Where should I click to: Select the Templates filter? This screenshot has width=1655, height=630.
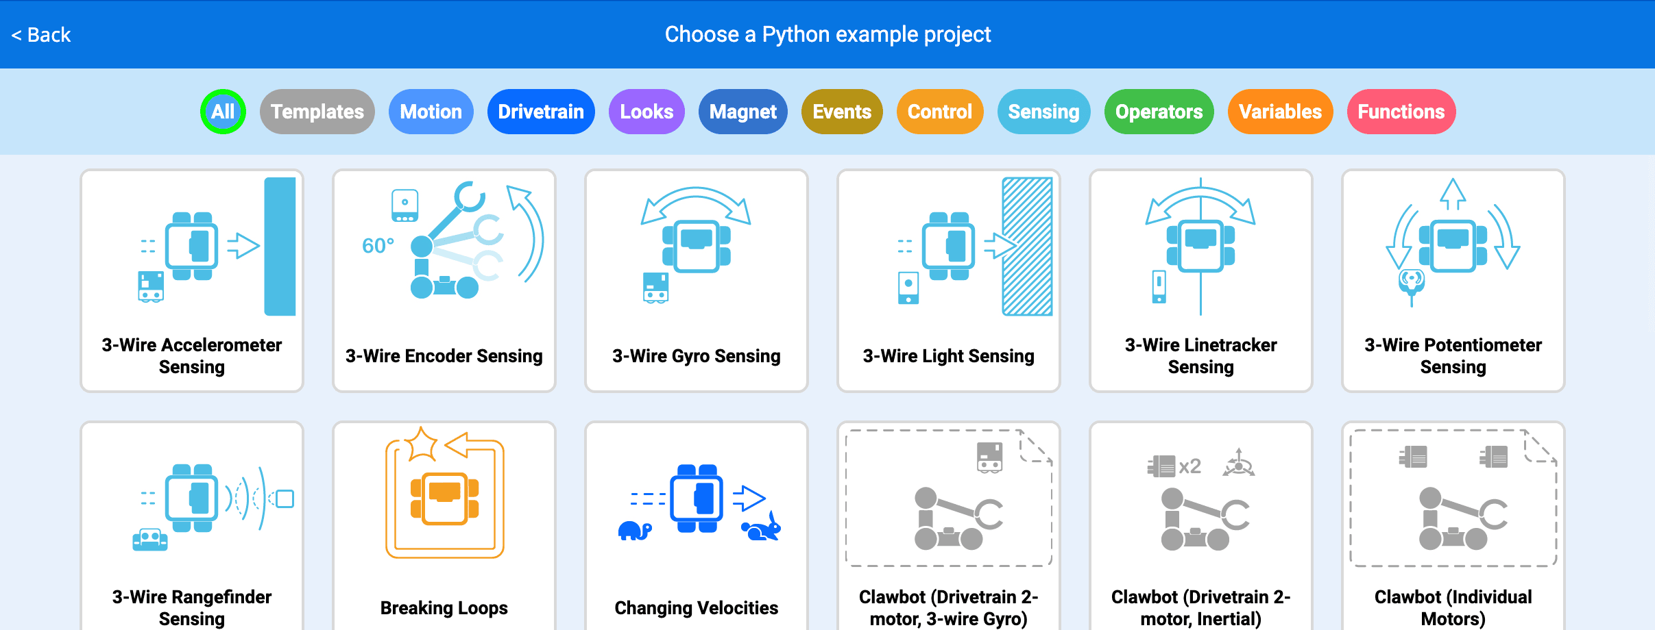(317, 112)
